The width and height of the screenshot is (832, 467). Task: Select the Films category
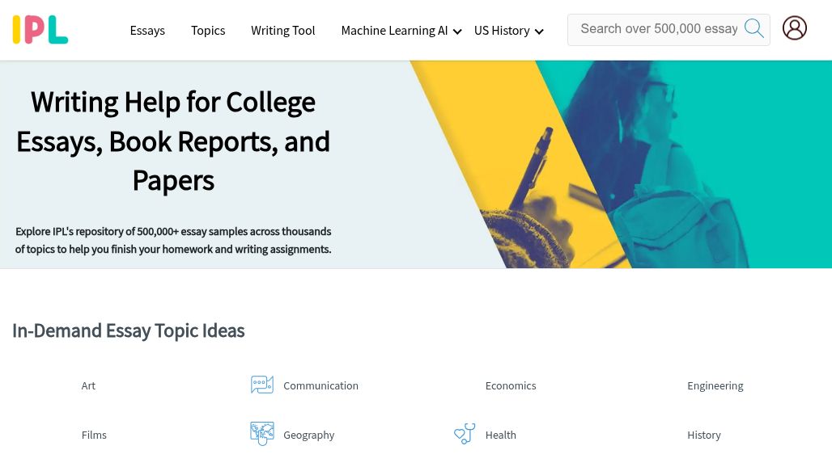click(x=94, y=435)
